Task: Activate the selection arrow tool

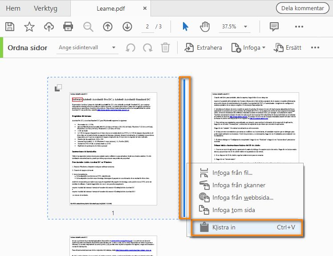Action: coord(185,27)
